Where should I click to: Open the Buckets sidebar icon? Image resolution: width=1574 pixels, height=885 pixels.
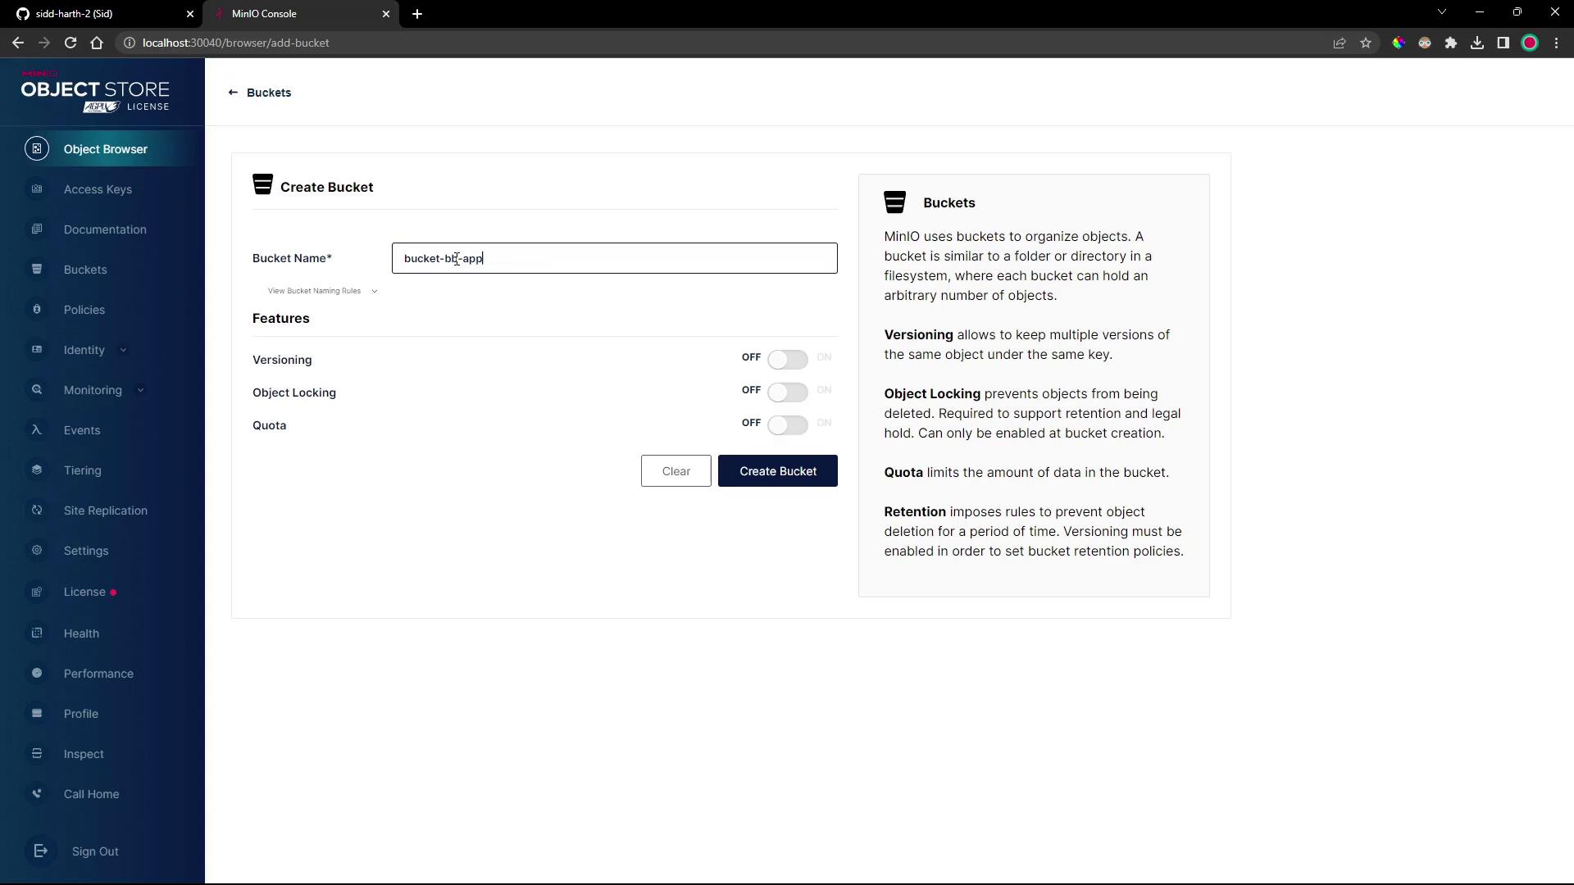pyautogui.click(x=37, y=270)
